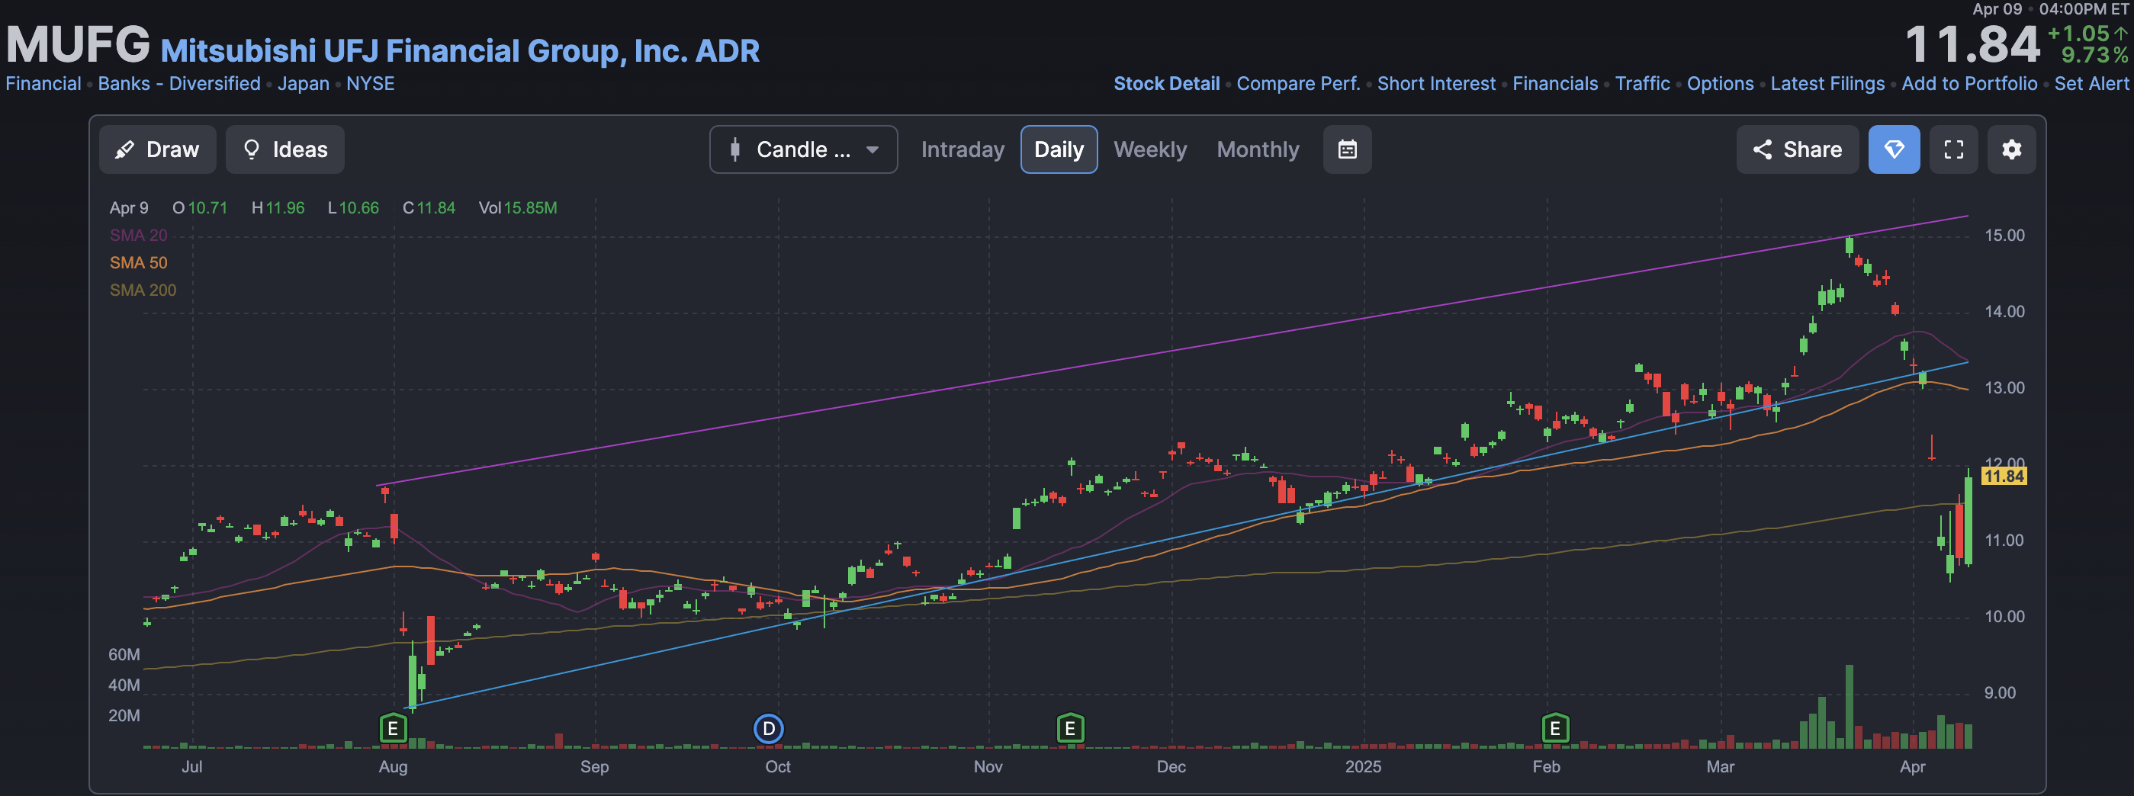Open the Compare Perf. link
2134x796 pixels.
pos(1298,84)
